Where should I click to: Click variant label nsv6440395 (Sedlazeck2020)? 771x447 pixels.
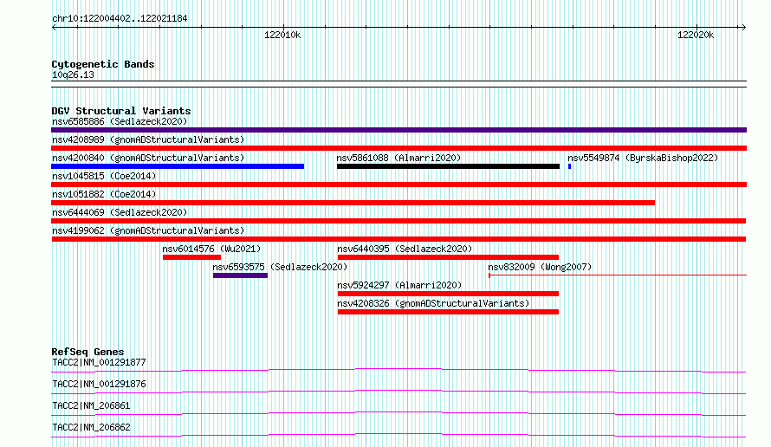coord(405,249)
